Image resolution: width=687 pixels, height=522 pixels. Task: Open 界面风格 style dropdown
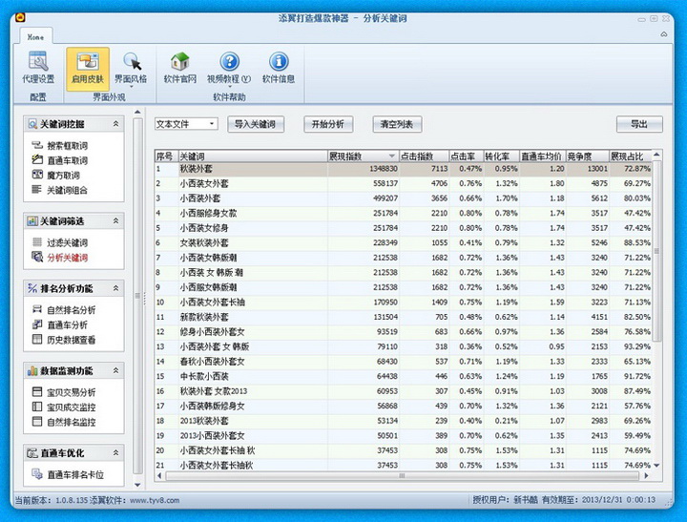(131, 69)
